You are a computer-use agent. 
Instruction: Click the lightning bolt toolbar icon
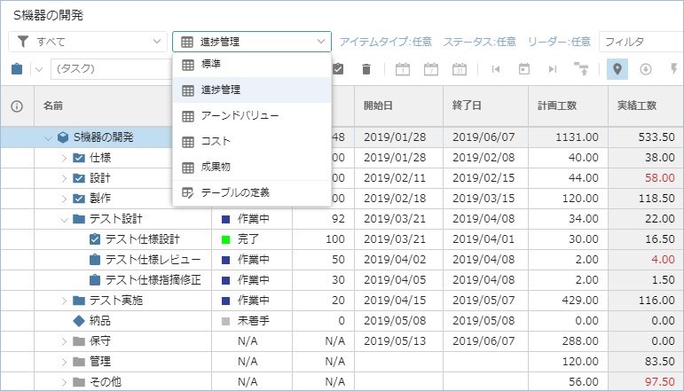673,69
